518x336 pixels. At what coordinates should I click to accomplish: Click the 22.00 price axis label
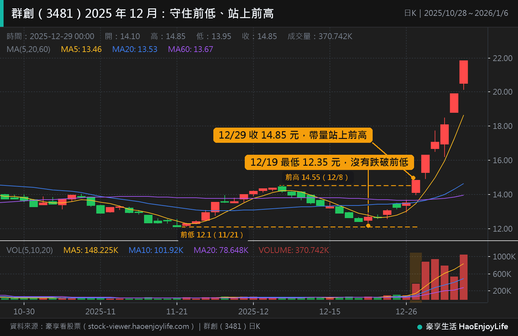(502, 58)
